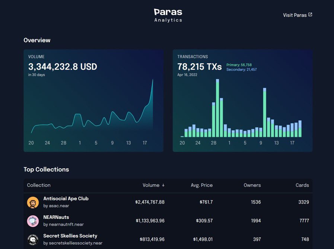Open the Antisocial Ape Club collection
This screenshot has height=249, width=334.
pos(66,198)
